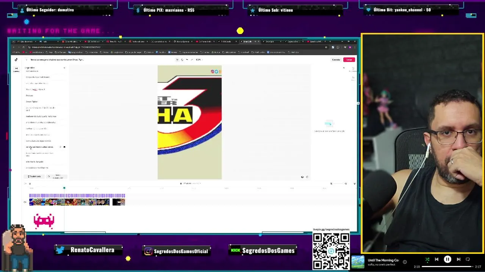485x272 pixels.
Task: Toggle the track mute icon left of timeline
Action: click(x=25, y=202)
